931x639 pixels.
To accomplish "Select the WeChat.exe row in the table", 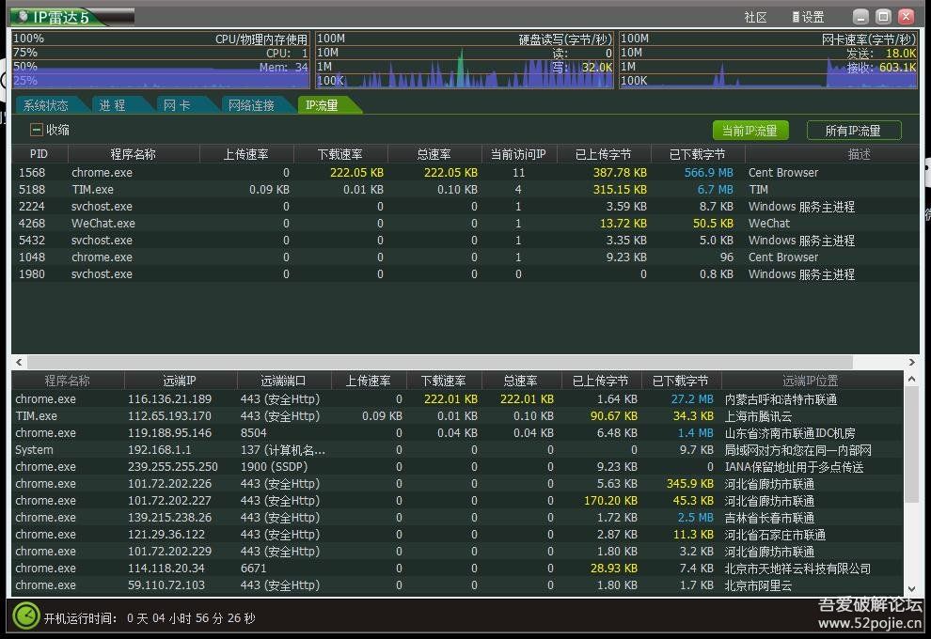I will tap(103, 223).
